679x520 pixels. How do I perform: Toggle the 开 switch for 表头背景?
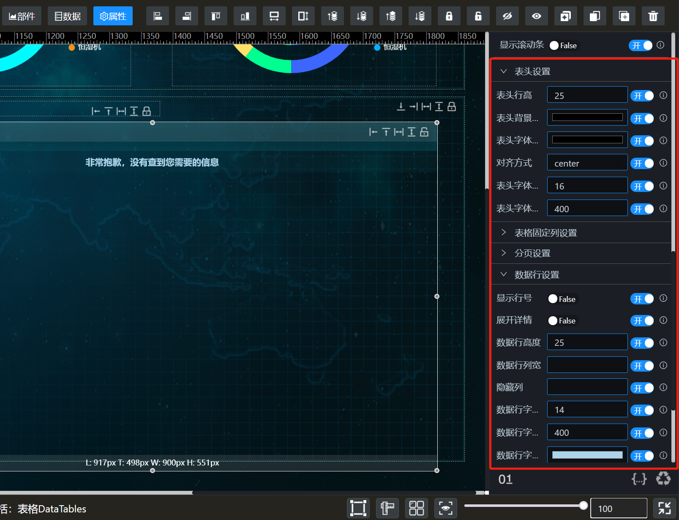[x=642, y=118]
